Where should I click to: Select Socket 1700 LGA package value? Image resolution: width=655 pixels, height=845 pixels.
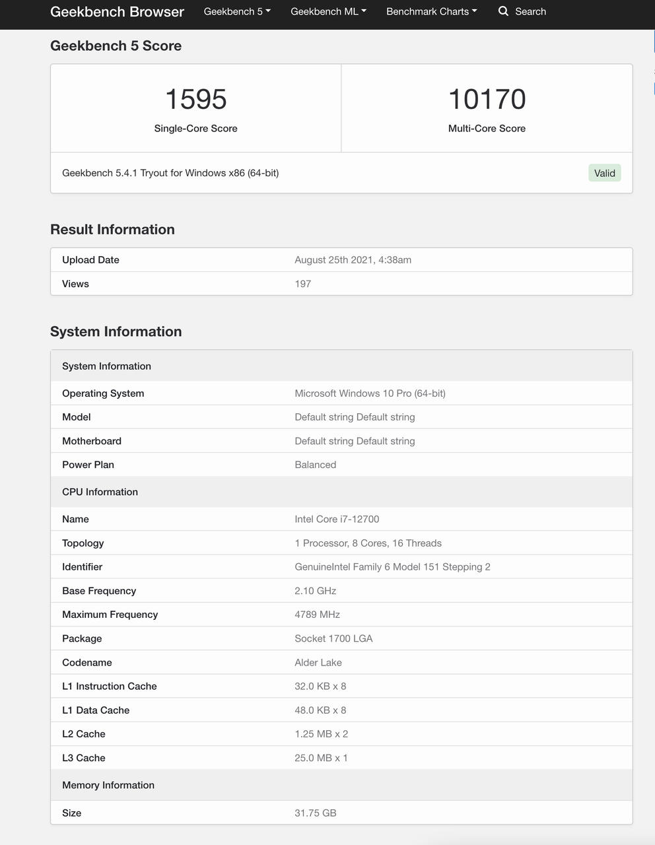click(333, 638)
